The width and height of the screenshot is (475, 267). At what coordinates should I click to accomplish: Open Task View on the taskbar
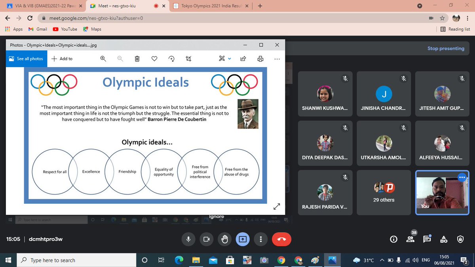click(x=161, y=260)
